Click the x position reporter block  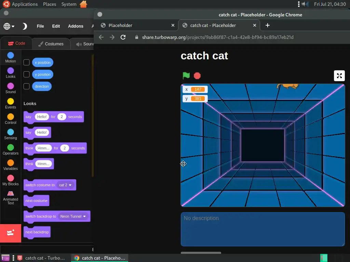click(x=43, y=62)
